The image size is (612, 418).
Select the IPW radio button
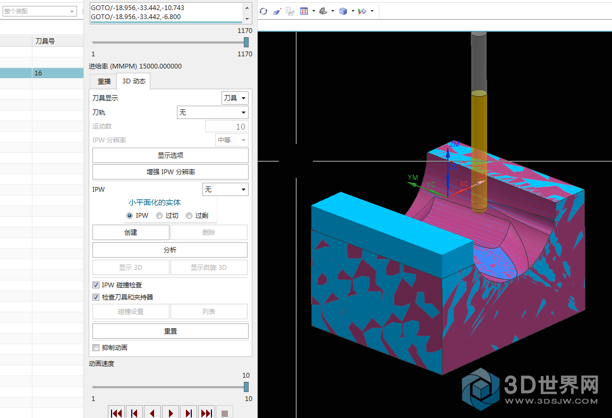click(130, 216)
